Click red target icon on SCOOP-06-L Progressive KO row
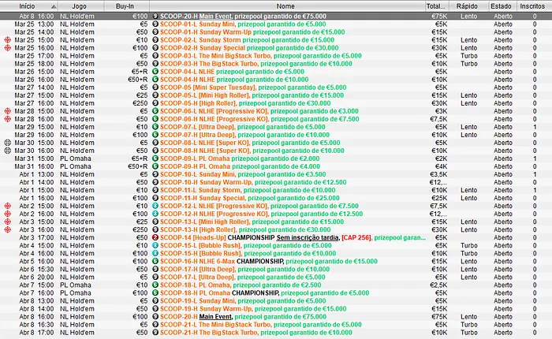 (x=7, y=111)
